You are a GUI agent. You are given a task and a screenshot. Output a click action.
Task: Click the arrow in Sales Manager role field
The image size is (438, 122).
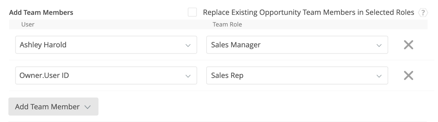point(379,45)
